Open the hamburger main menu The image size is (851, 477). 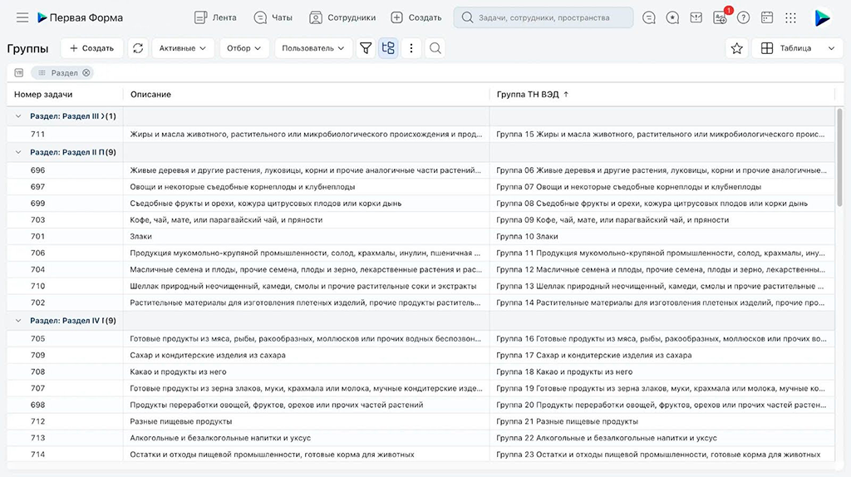click(22, 17)
